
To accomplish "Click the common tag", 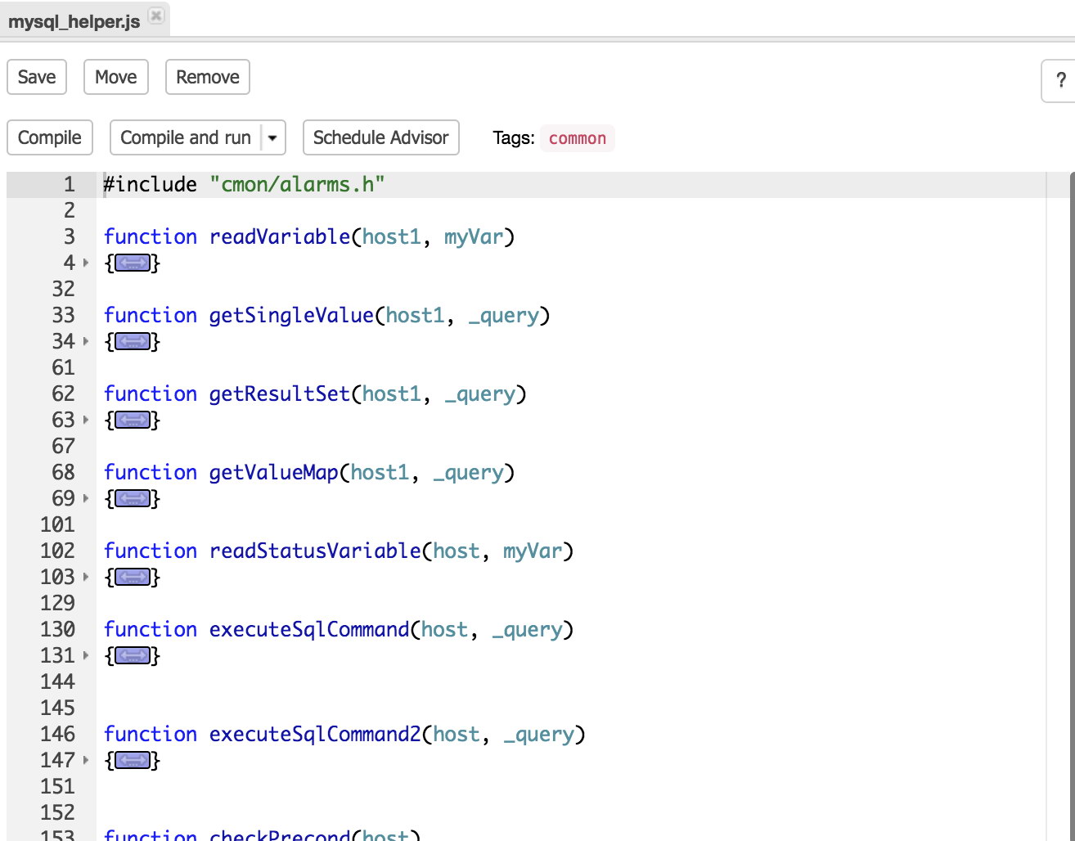I will pyautogui.click(x=578, y=138).
